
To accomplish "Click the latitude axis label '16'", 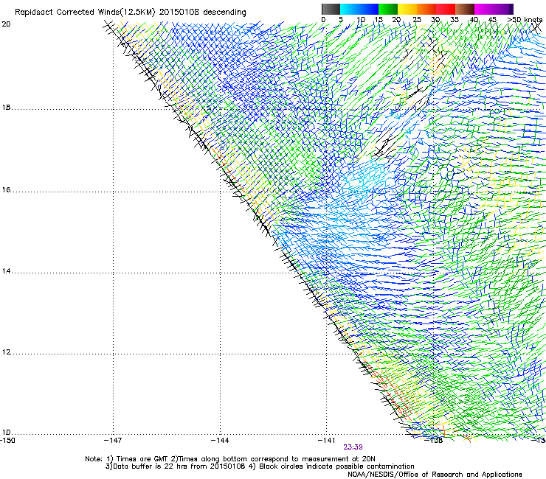I will [x=6, y=190].
